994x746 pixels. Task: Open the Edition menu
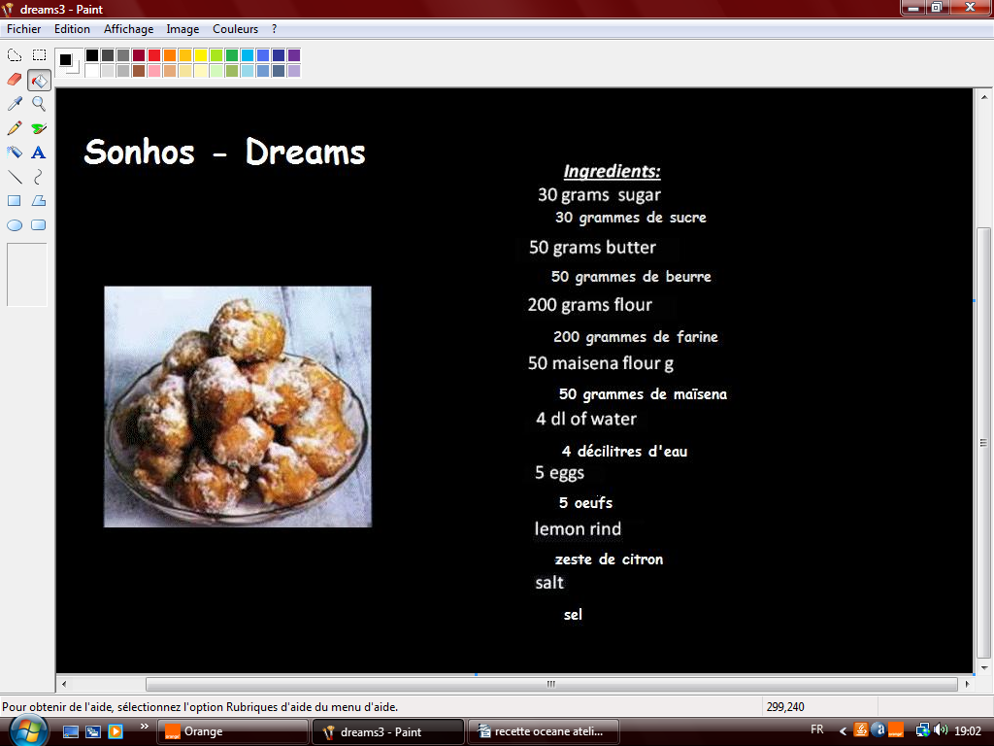(72, 29)
